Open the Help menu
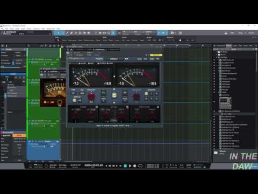 tap(59, 29)
